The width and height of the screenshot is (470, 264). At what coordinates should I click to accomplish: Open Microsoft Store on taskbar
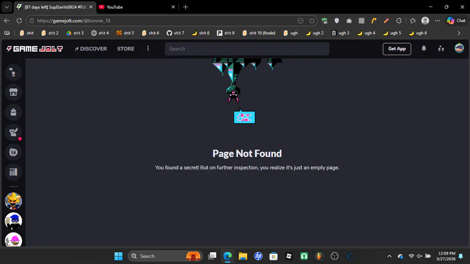point(273,256)
